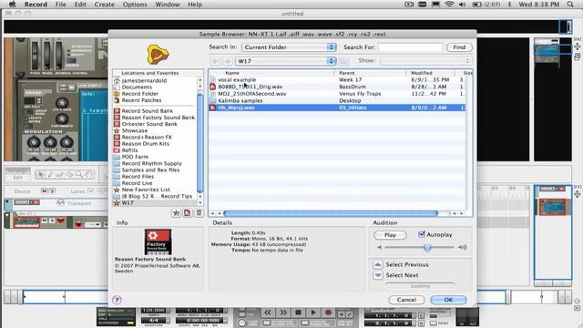This screenshot has height=328, width=583.
Task: Click the Search For input field
Action: 410,47
